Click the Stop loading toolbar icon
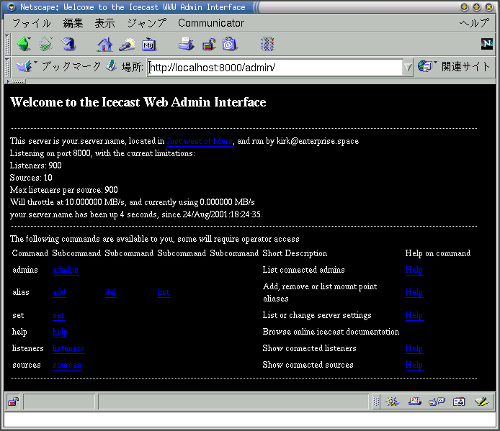The height and width of the screenshot is (431, 500). pyautogui.click(x=267, y=45)
